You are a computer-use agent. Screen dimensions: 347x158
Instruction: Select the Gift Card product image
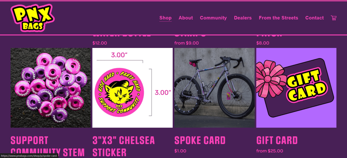tap(296, 88)
